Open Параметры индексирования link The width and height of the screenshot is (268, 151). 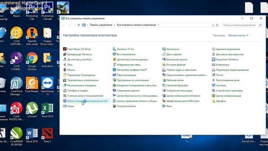[x=232, y=70]
